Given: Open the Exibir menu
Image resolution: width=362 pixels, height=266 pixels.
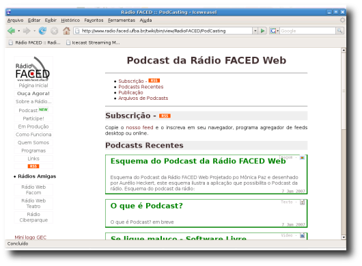Looking at the screenshot, I should [51, 21].
